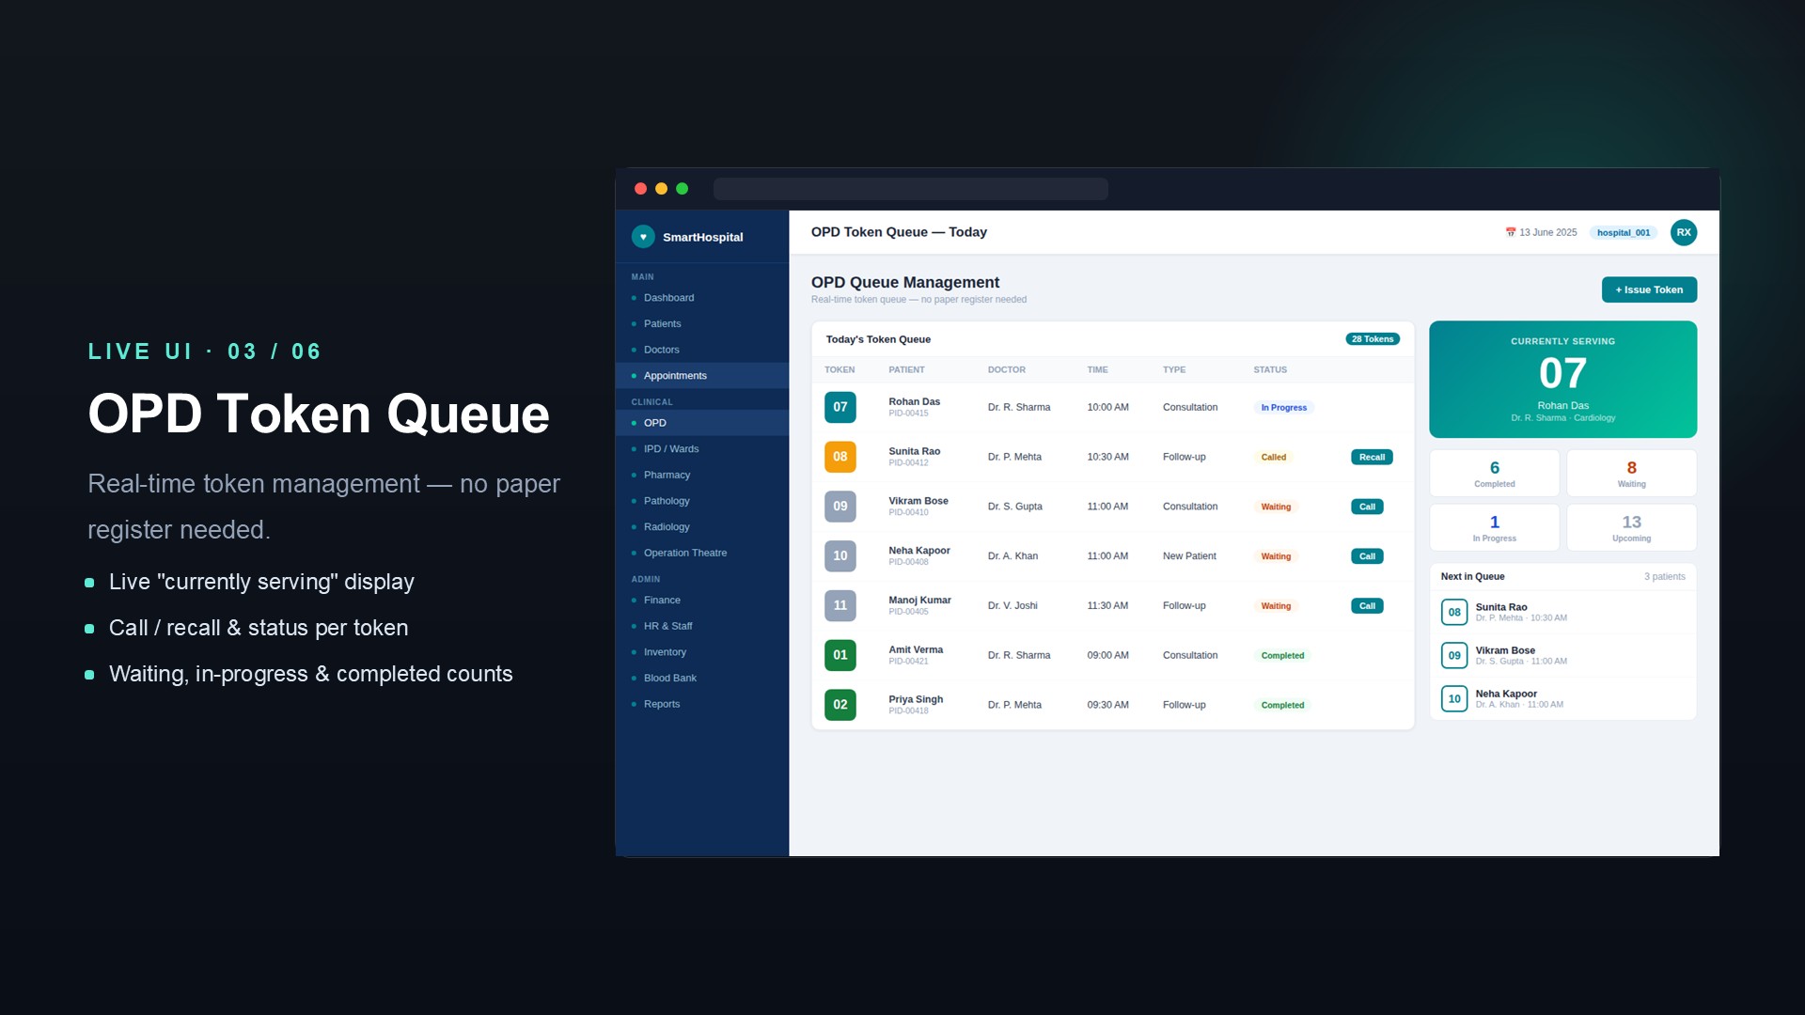This screenshot has height=1015, width=1805.
Task: Click outlined 08 badge in Next in Queue
Action: [x=1454, y=613]
